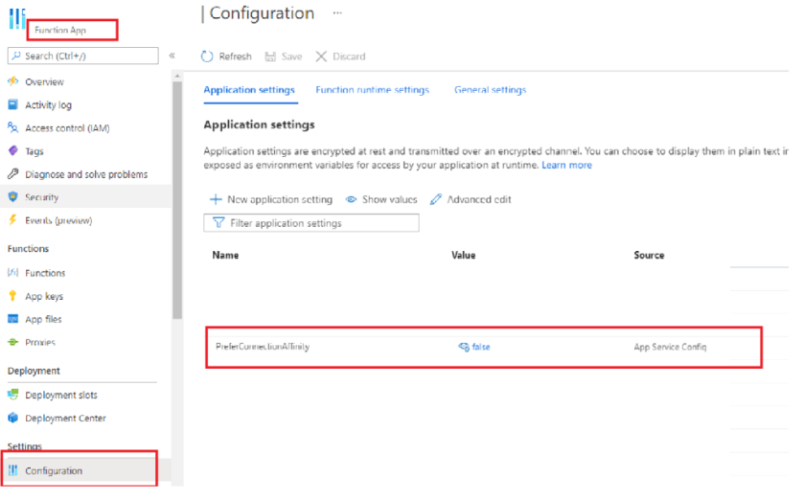Click the Security shield icon
This screenshot has width=804, height=499.
click(x=13, y=197)
